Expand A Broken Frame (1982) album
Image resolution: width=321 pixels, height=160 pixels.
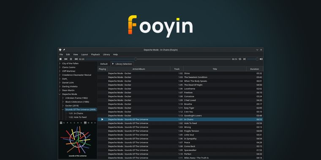(x=63, y=98)
